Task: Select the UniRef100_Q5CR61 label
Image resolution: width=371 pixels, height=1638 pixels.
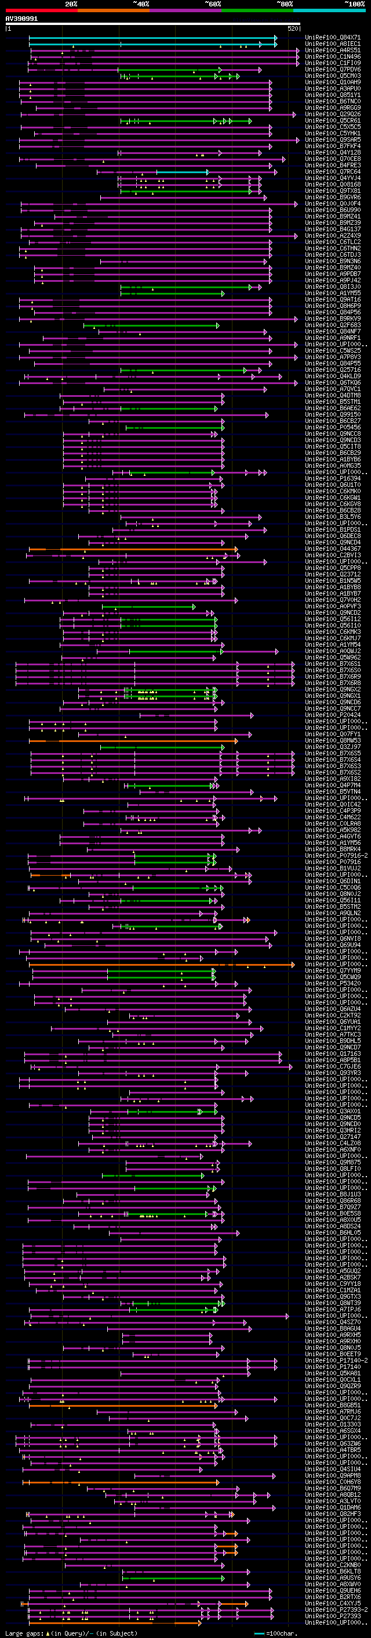Action: [332, 121]
